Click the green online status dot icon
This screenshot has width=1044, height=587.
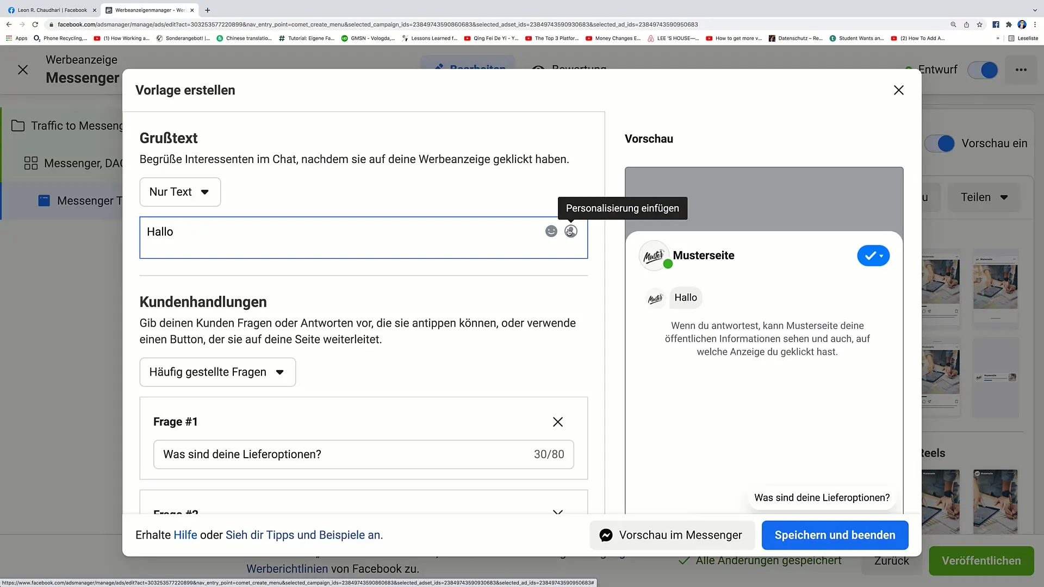(668, 265)
